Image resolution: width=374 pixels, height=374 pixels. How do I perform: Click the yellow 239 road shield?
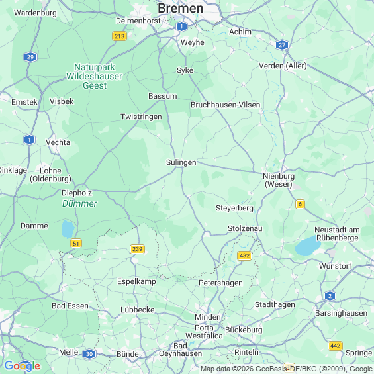[x=137, y=249]
